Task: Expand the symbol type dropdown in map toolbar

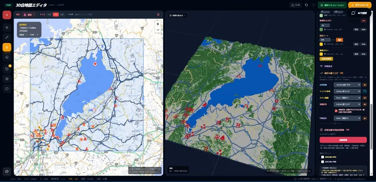Action: click(29, 15)
